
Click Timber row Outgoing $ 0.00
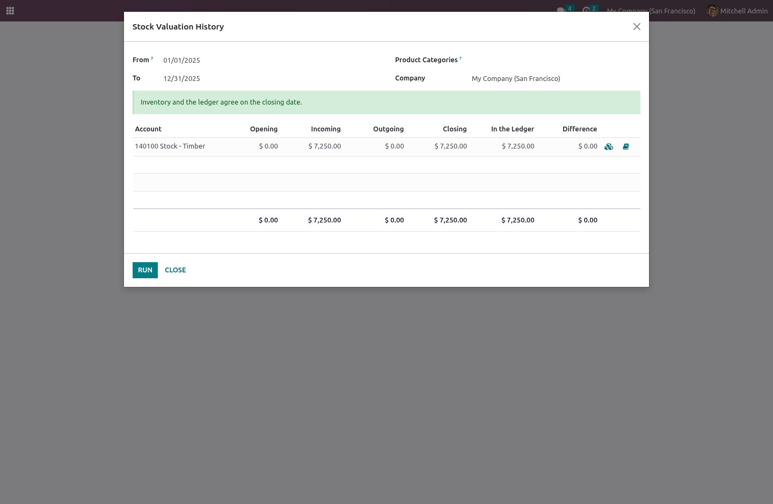point(395,146)
